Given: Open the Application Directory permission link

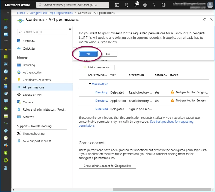Looking at the screenshot, I should (102, 101).
